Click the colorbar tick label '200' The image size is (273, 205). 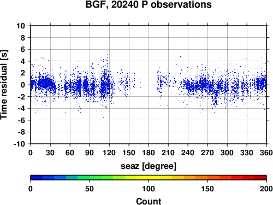[266, 189]
